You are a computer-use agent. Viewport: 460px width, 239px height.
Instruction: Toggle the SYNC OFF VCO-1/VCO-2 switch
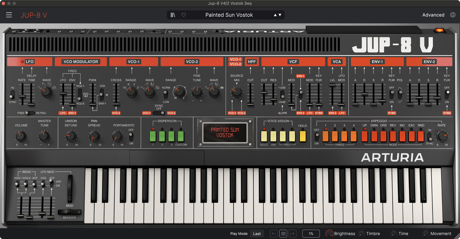[159, 113]
